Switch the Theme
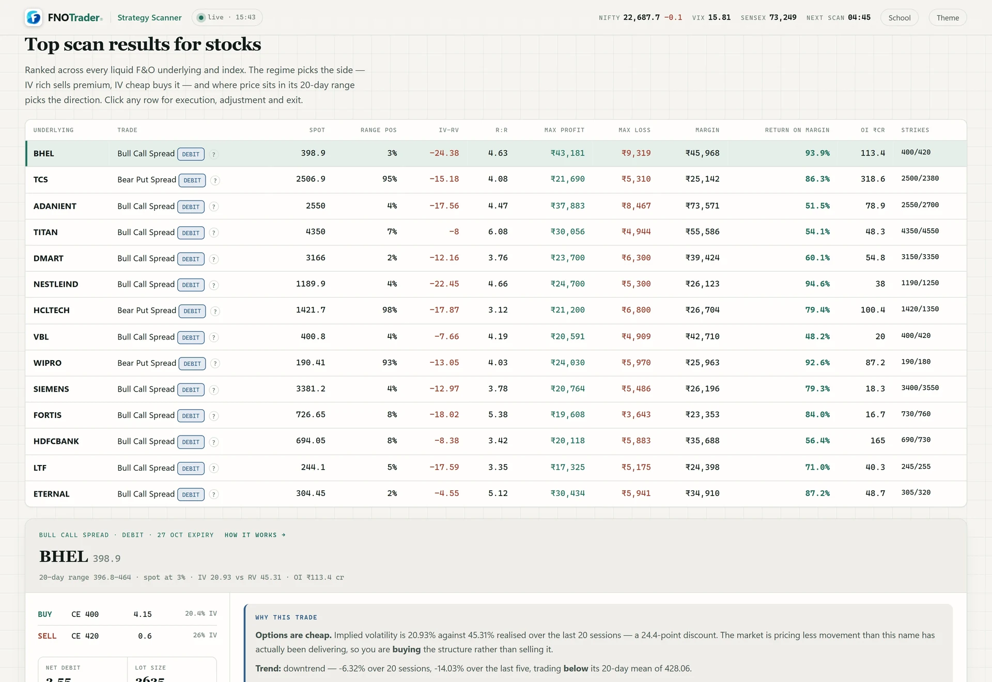The image size is (992, 682). tap(947, 18)
